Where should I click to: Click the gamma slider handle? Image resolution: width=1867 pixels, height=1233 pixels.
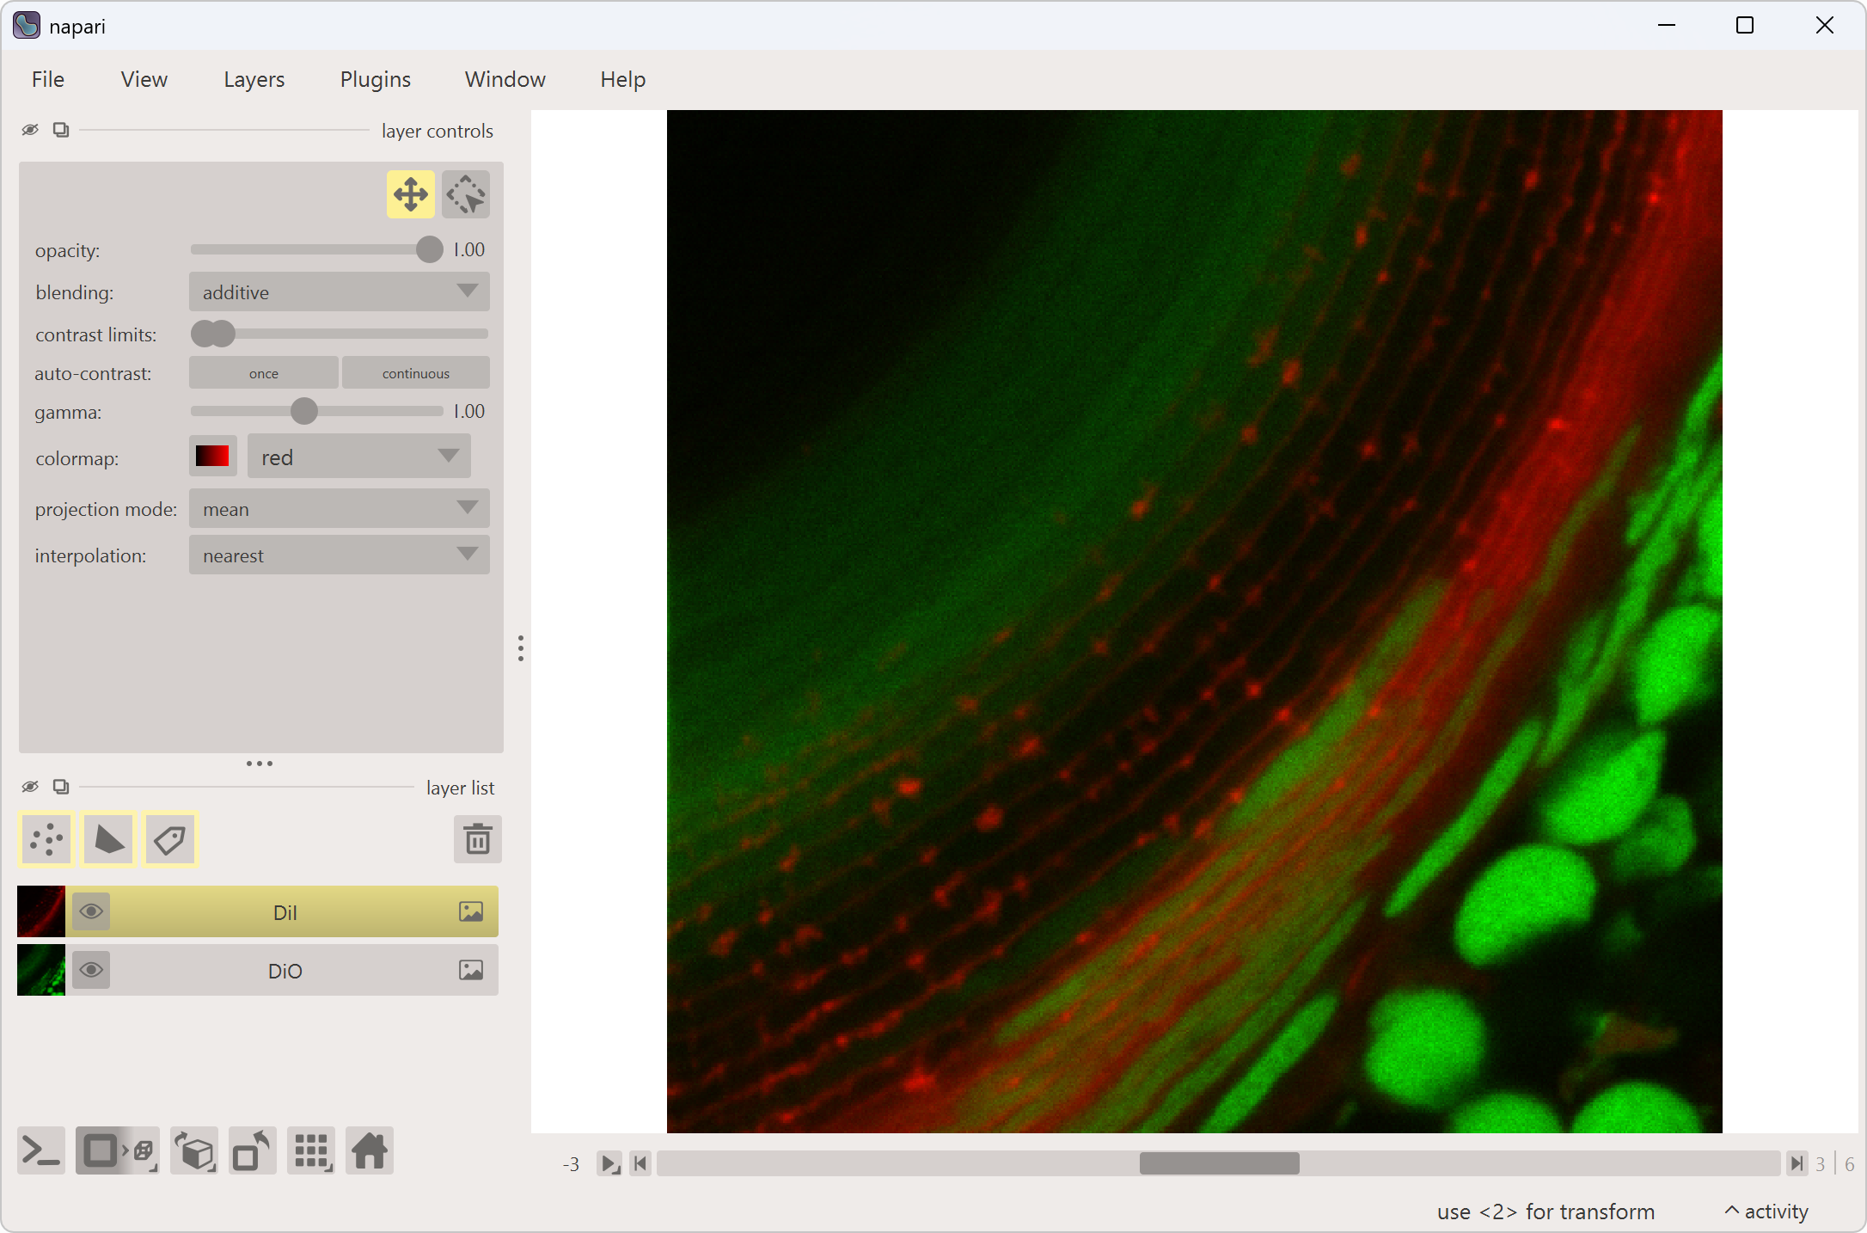(303, 411)
